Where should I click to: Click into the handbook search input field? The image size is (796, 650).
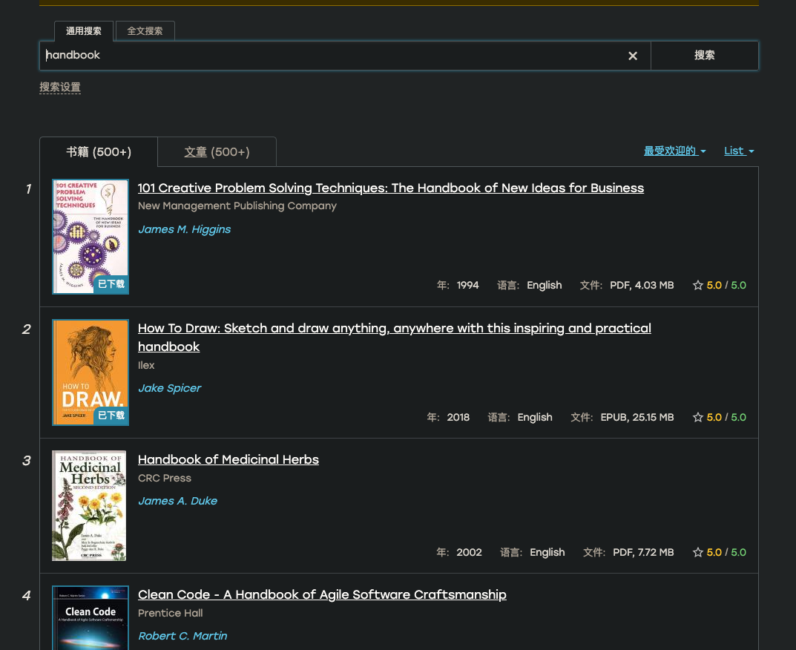[334, 56]
